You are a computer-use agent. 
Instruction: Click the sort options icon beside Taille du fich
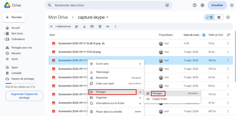click(x=229, y=35)
